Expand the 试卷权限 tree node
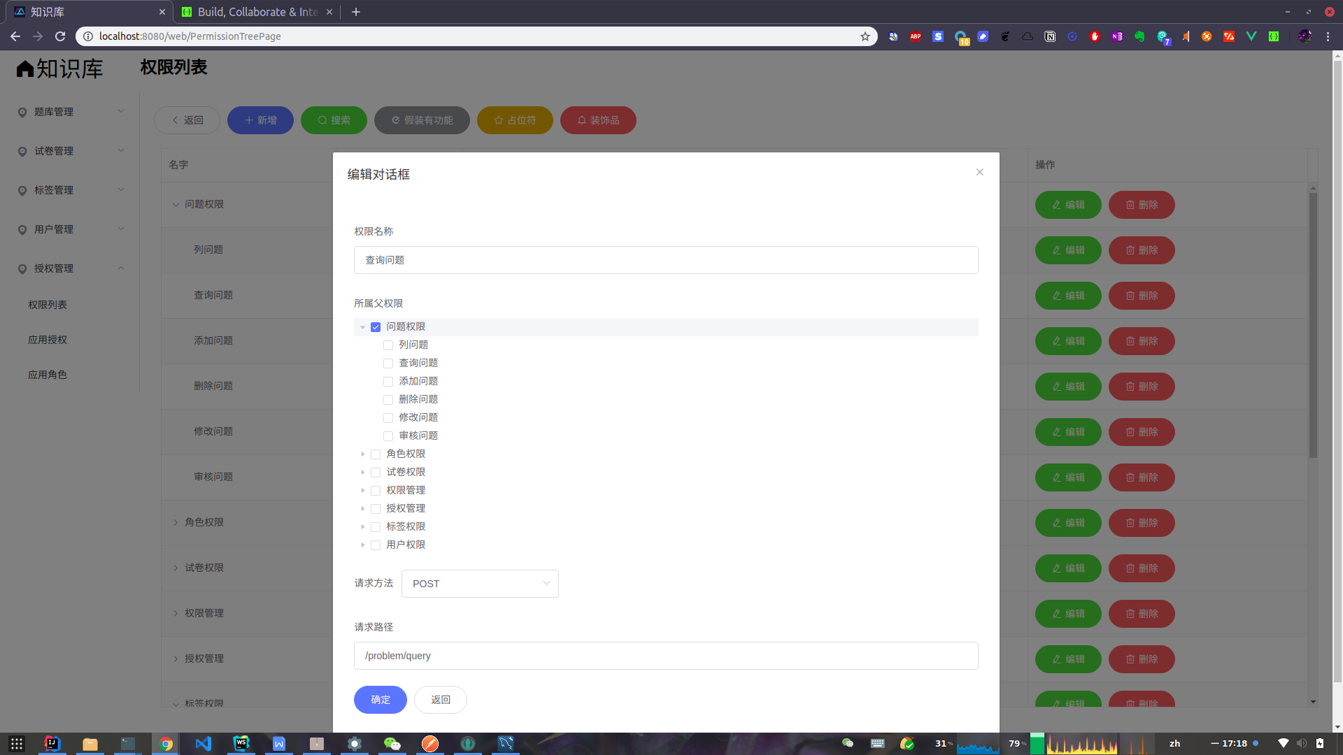1343x755 pixels. [x=362, y=473]
